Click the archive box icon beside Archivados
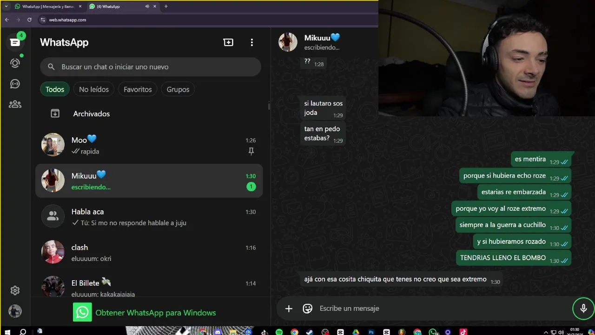Viewport: 595px width, 335px height. [x=55, y=114]
